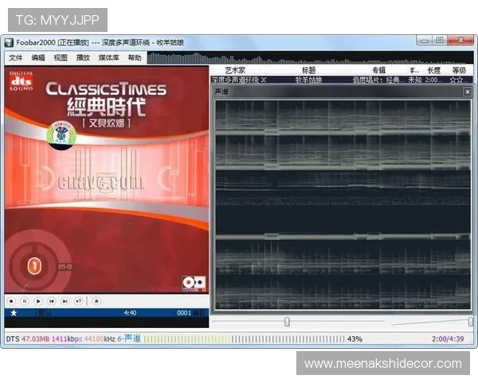The image size is (478, 383).
Task: Click the 6-声道 channel label
Action: 129,338
